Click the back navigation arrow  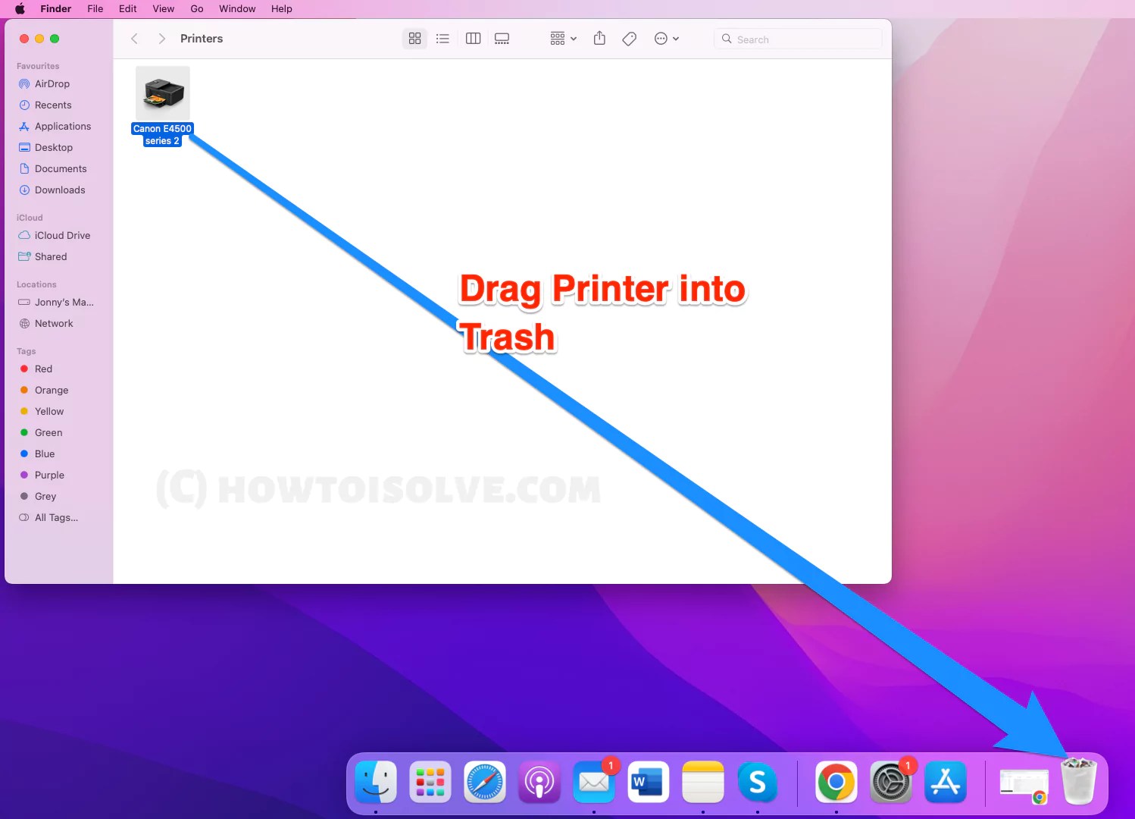pyautogui.click(x=134, y=38)
